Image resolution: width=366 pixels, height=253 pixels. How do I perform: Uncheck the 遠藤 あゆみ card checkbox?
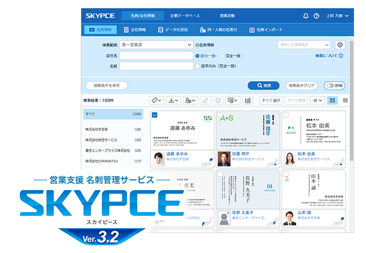click(x=154, y=115)
